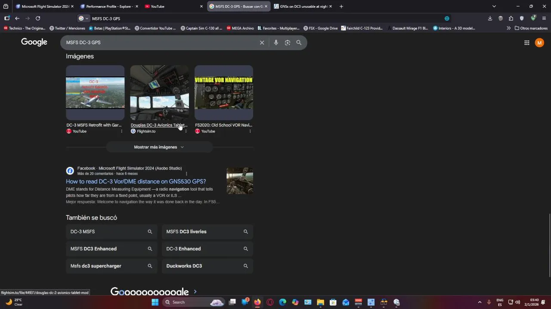551x309 pixels.
Task: Search for MSFS DC3 Enhanced suggestion
Action: [111, 248]
